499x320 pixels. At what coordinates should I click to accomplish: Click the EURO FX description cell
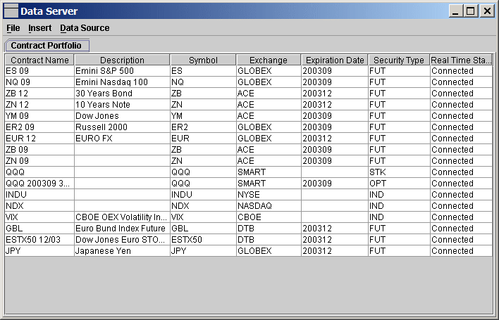(122, 139)
